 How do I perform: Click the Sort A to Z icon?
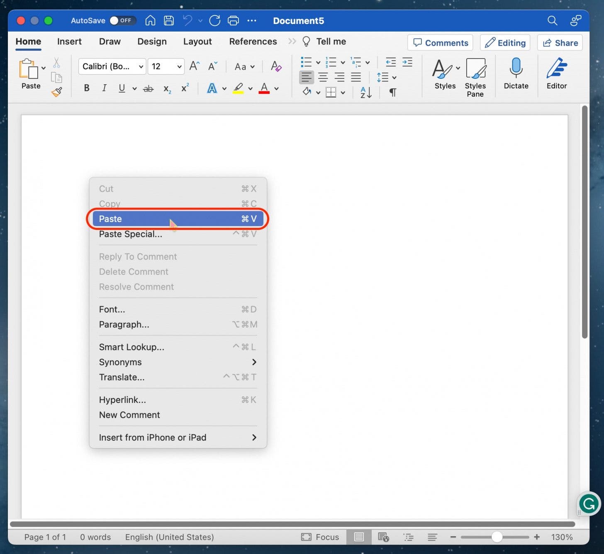coord(366,92)
